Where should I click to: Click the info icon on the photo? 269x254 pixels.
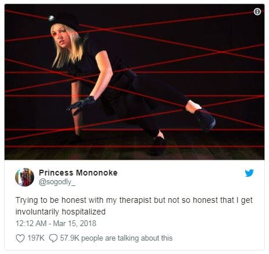pos(257,12)
